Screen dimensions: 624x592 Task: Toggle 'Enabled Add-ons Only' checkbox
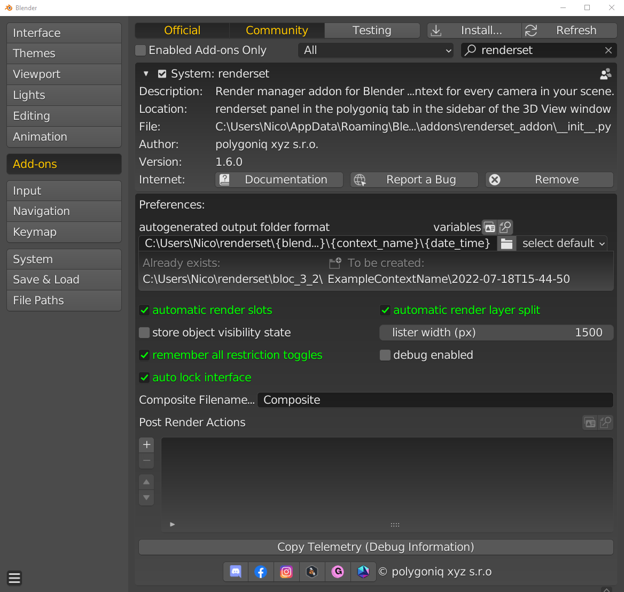click(140, 50)
